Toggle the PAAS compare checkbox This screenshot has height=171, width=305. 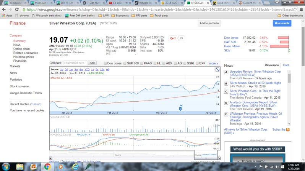tap(142, 63)
